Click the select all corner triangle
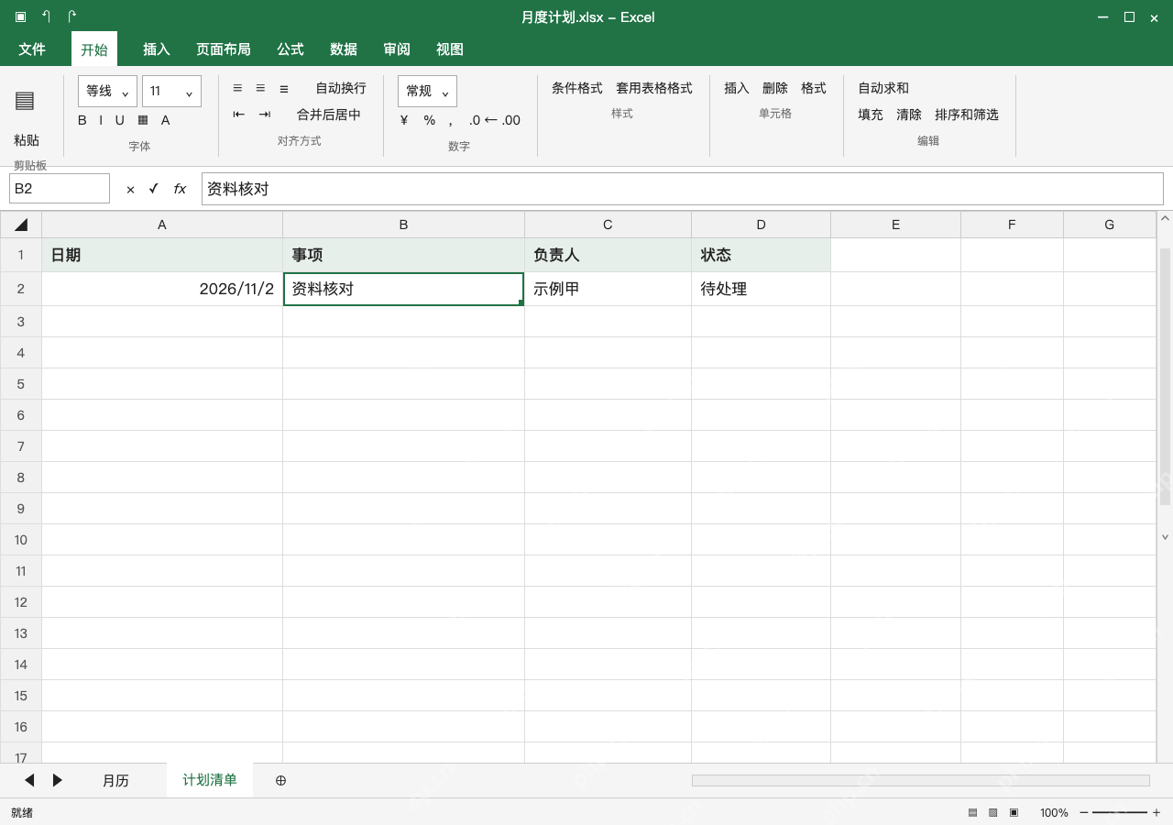 point(21,225)
